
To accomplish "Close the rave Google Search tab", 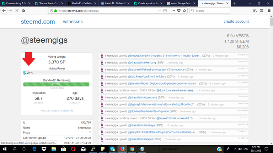I will pyautogui.click(x=194, y=3).
